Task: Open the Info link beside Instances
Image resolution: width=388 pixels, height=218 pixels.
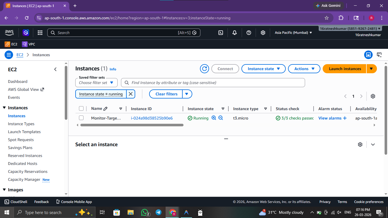Action: tap(113, 69)
